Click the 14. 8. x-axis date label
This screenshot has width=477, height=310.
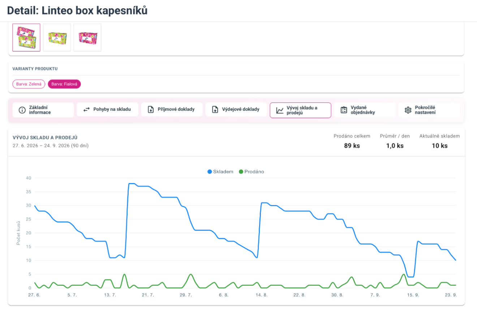261,295
